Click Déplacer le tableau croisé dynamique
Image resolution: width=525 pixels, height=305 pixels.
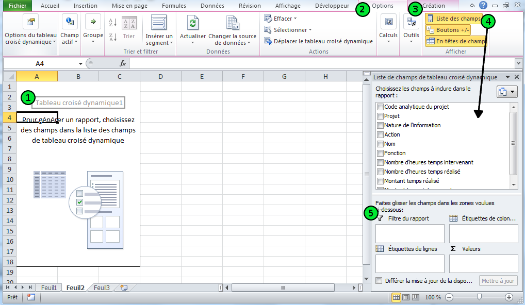[318, 41]
